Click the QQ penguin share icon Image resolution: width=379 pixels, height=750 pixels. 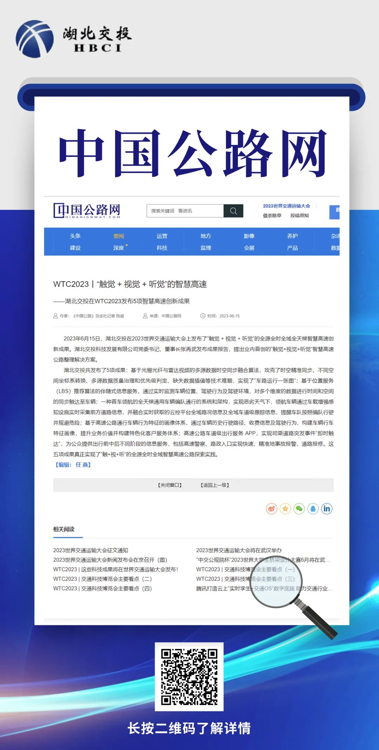click(313, 508)
